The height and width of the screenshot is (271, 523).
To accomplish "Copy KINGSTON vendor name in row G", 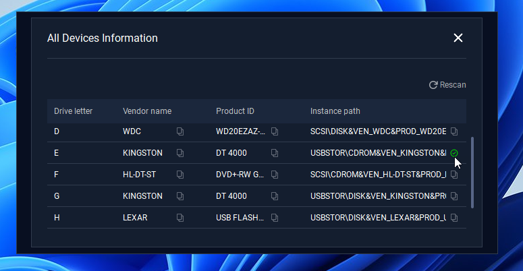I will [x=180, y=196].
